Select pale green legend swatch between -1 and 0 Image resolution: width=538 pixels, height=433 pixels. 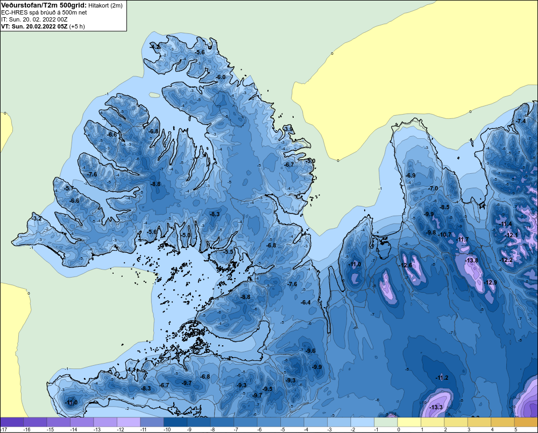tap(386, 422)
